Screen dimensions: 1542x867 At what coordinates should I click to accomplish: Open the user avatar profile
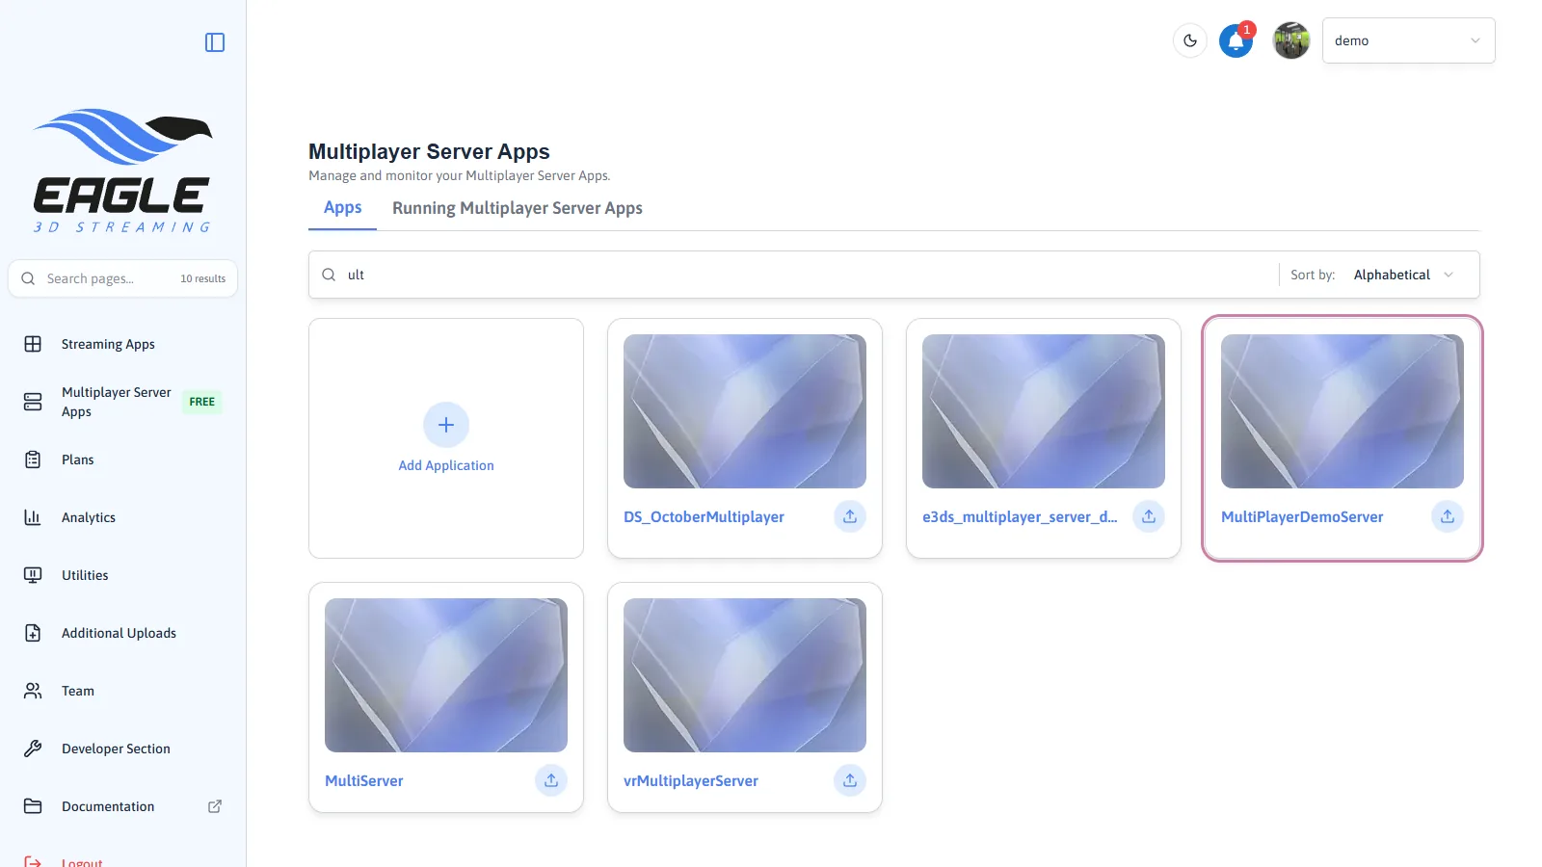1291,40
